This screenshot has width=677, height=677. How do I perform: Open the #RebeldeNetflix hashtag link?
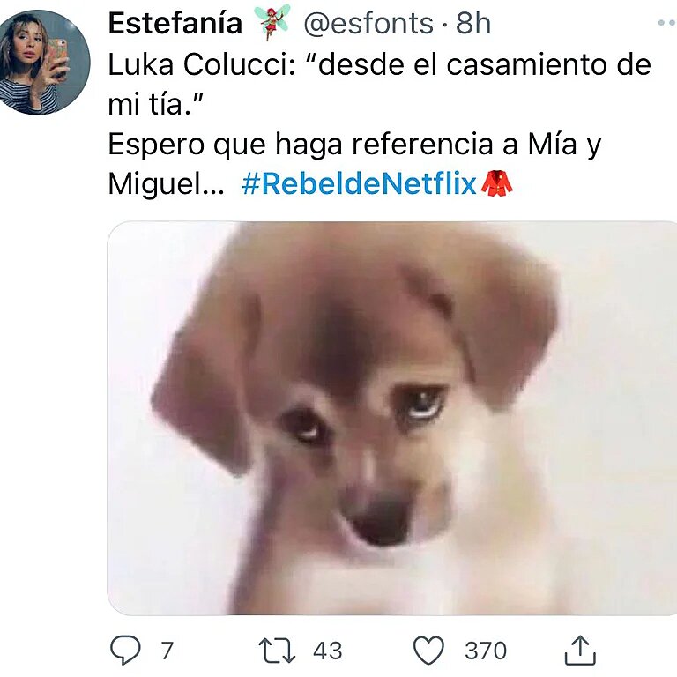pyautogui.click(x=360, y=184)
